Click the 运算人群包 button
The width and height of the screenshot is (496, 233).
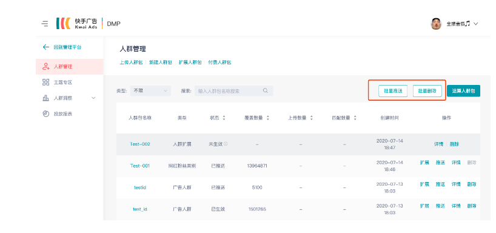tap(463, 91)
